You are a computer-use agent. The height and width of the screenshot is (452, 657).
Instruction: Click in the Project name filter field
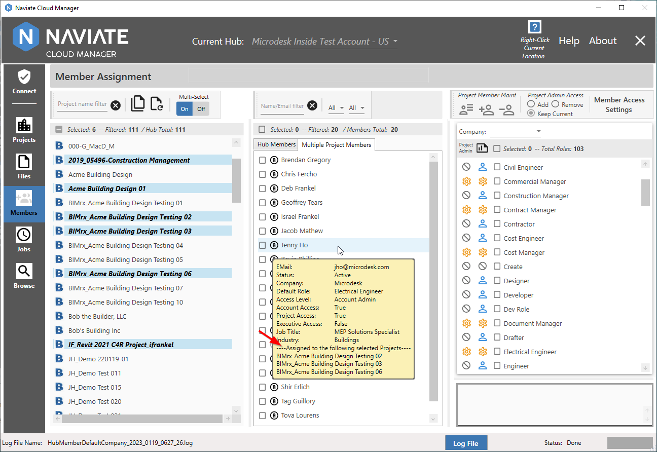tap(83, 104)
